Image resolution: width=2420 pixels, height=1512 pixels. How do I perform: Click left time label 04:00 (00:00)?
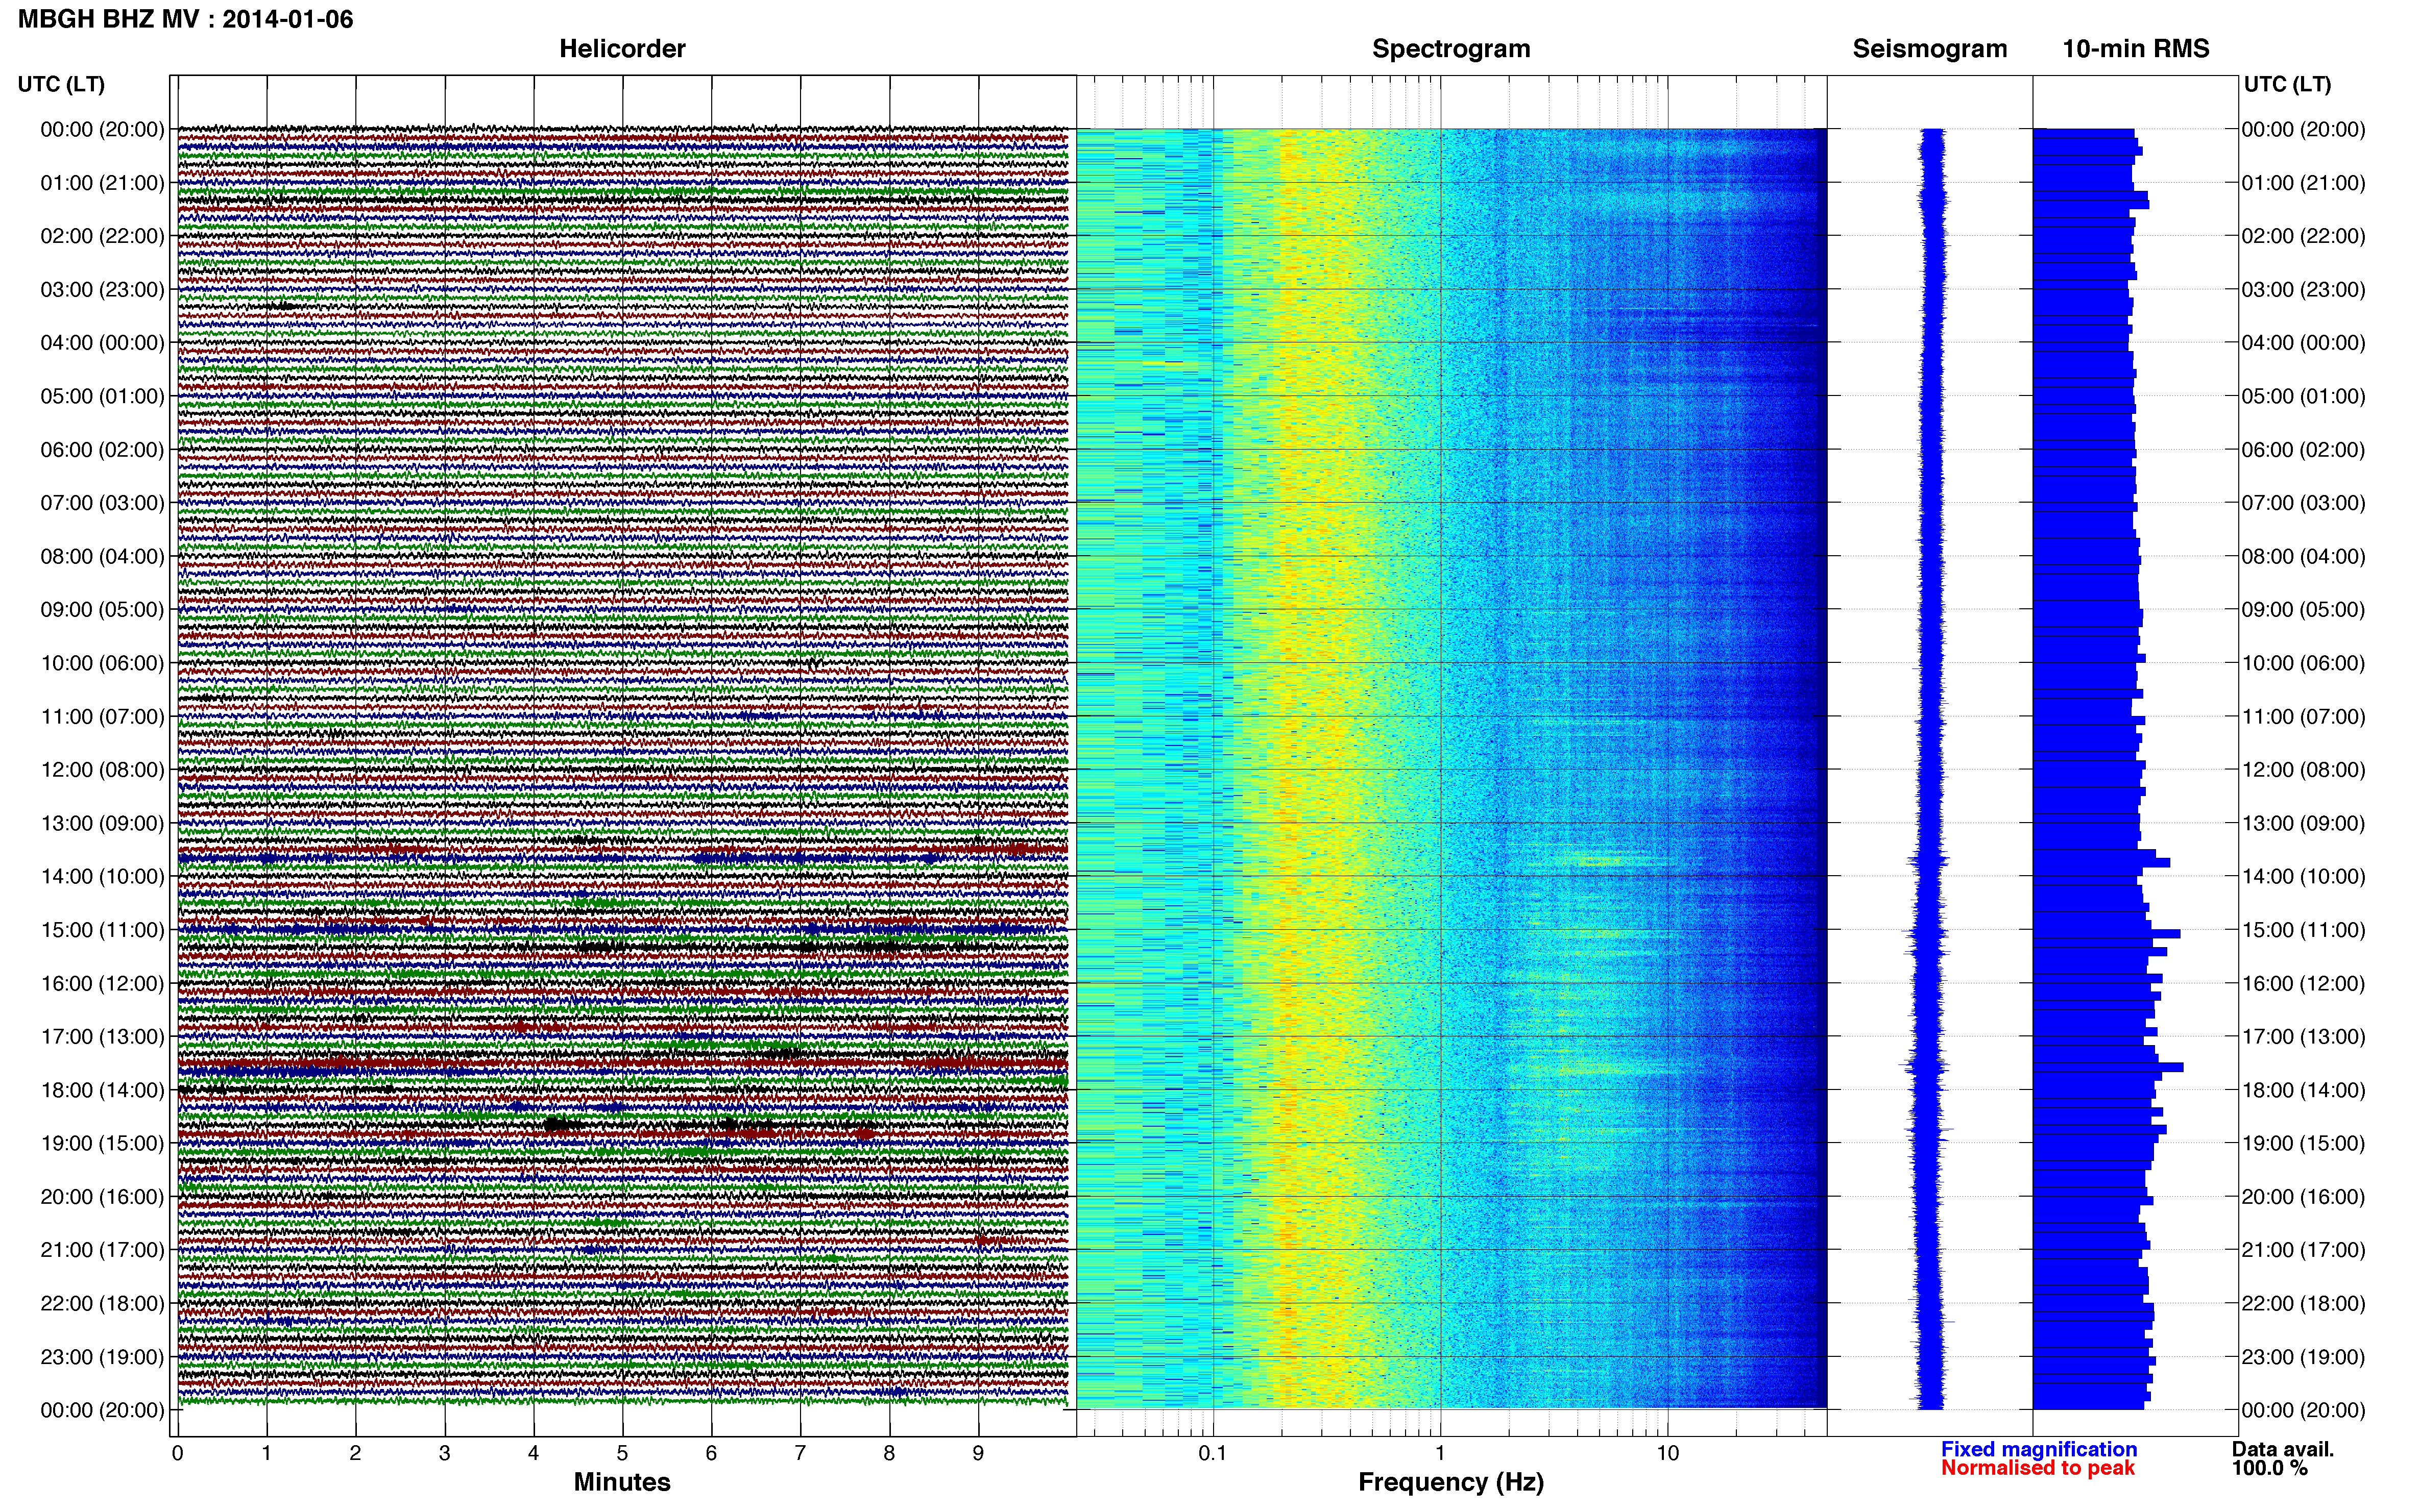(x=102, y=343)
